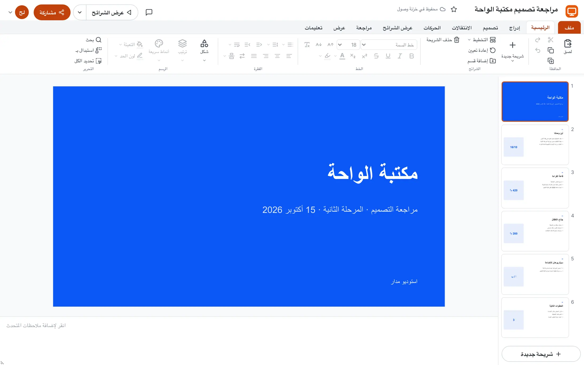This screenshot has height=365, width=584.
Task: Click the text direction swap icon
Action: tap(242, 56)
